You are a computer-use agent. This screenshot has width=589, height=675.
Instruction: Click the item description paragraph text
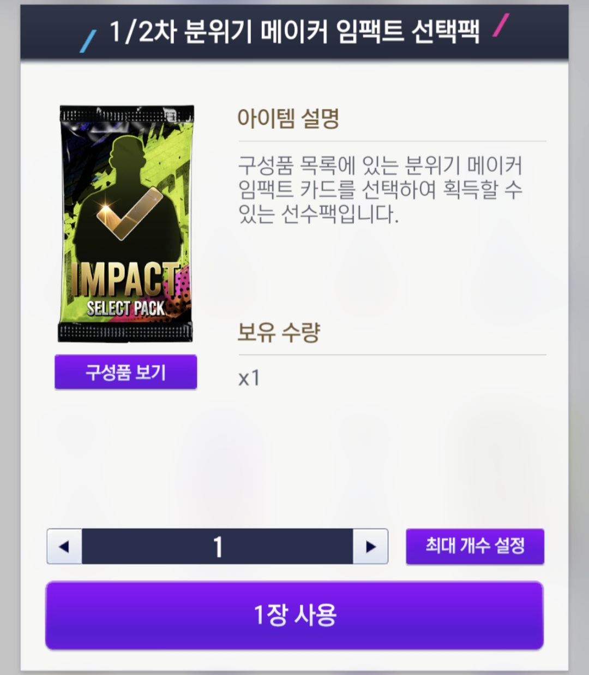pyautogui.click(x=380, y=190)
